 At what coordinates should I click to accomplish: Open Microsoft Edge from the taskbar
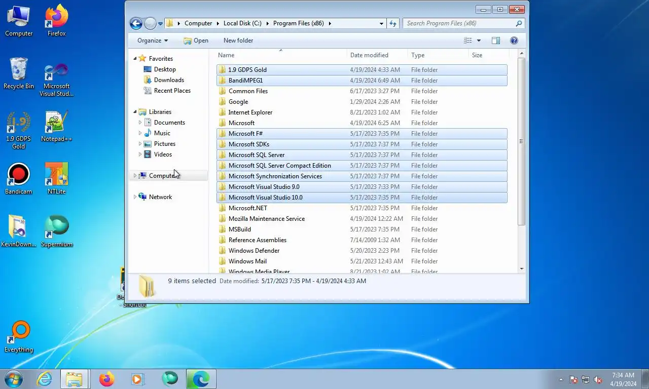coord(201,379)
